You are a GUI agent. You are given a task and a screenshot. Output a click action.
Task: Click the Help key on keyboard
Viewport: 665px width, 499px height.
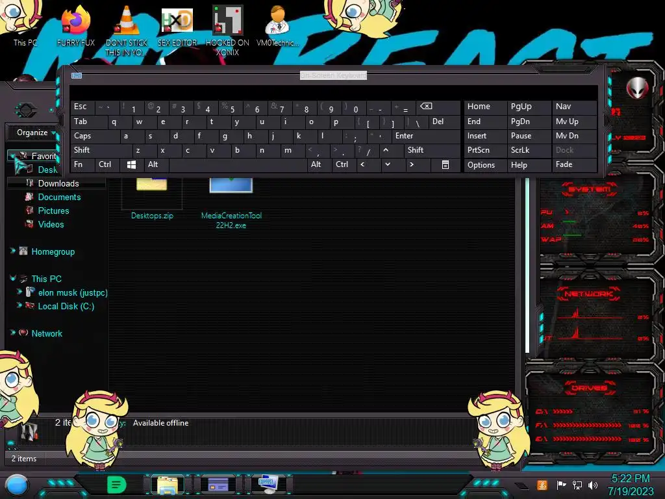530,164
